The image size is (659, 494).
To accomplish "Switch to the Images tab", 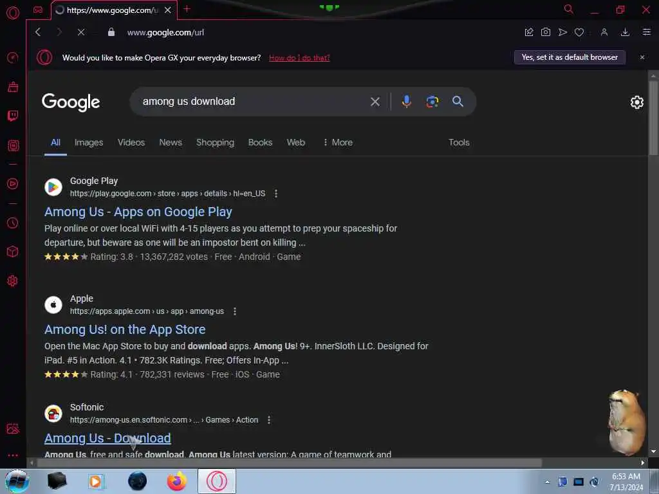I will 89,142.
